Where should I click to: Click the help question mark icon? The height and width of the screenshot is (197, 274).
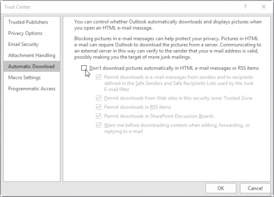(245, 7)
